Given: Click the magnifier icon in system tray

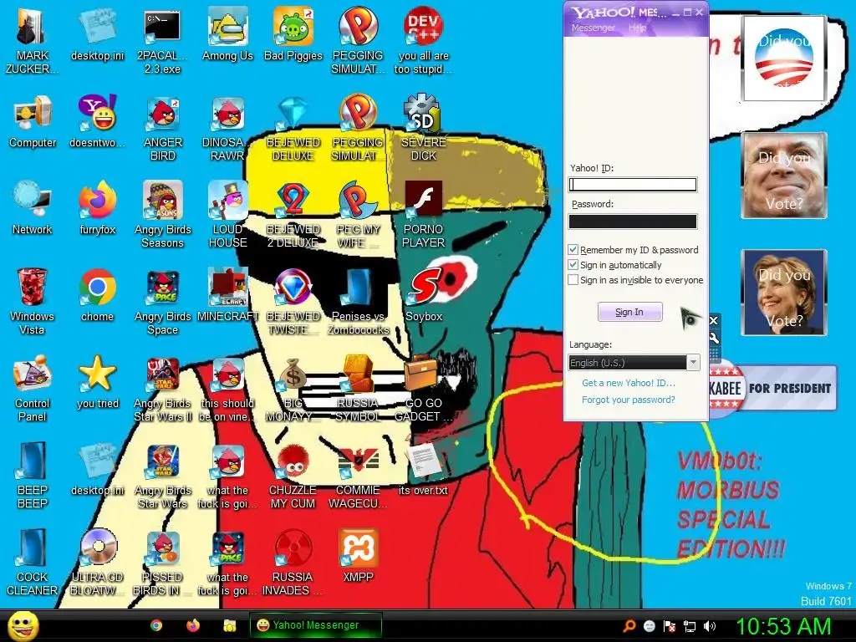Looking at the screenshot, I should (x=629, y=626).
